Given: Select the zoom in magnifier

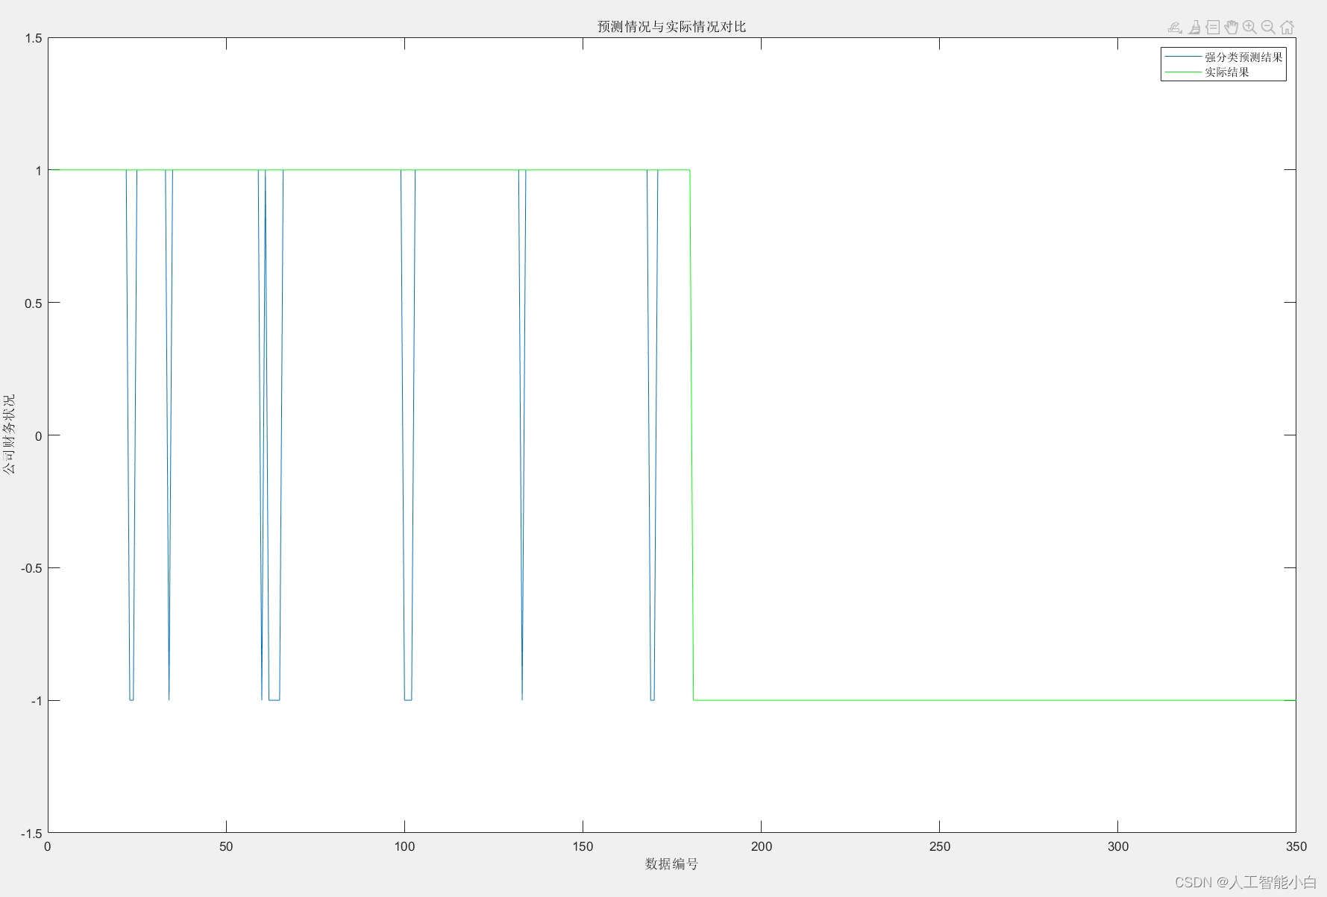Looking at the screenshot, I should tap(1249, 28).
